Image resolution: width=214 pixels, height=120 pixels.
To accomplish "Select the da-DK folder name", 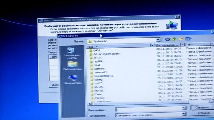I will 98,87.
